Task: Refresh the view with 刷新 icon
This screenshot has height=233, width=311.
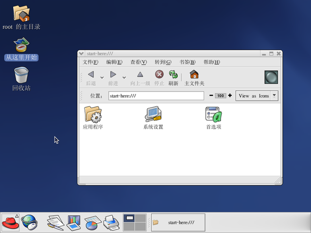Action: 173,74
